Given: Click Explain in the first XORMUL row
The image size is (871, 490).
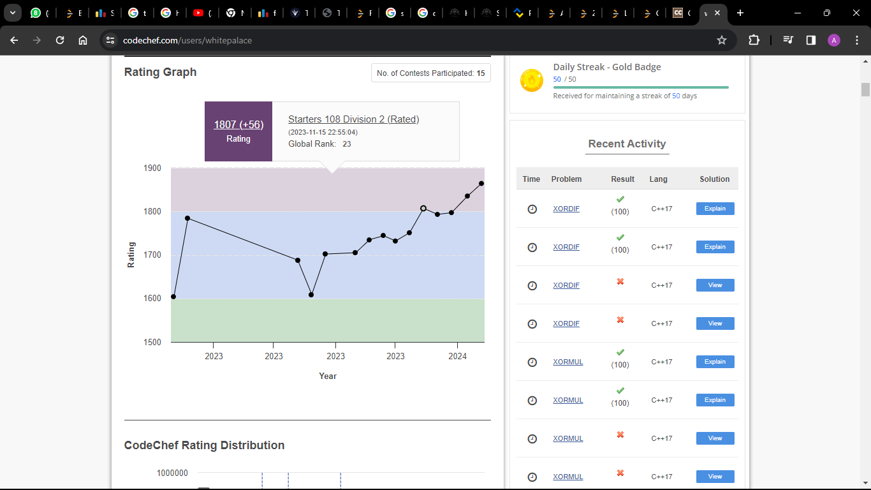Looking at the screenshot, I should [x=715, y=362].
